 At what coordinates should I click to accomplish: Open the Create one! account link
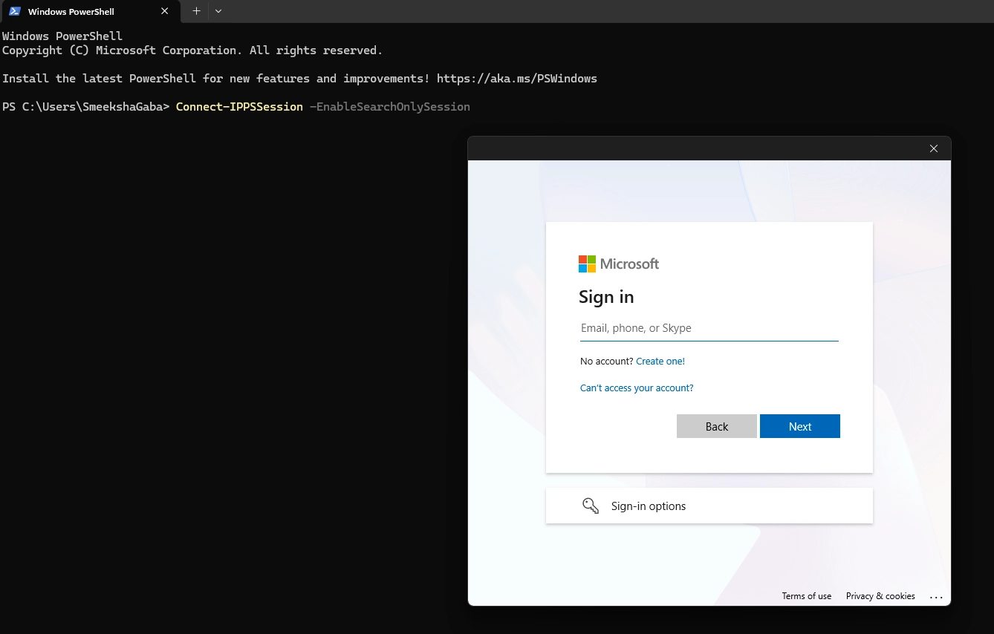coord(660,361)
